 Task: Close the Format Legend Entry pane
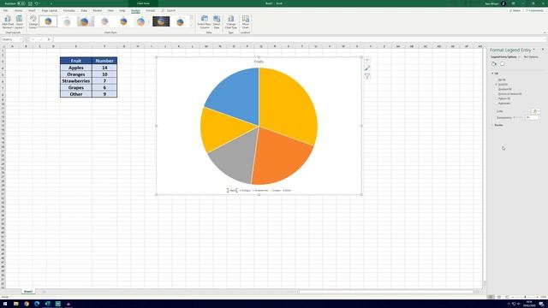pyautogui.click(x=543, y=50)
